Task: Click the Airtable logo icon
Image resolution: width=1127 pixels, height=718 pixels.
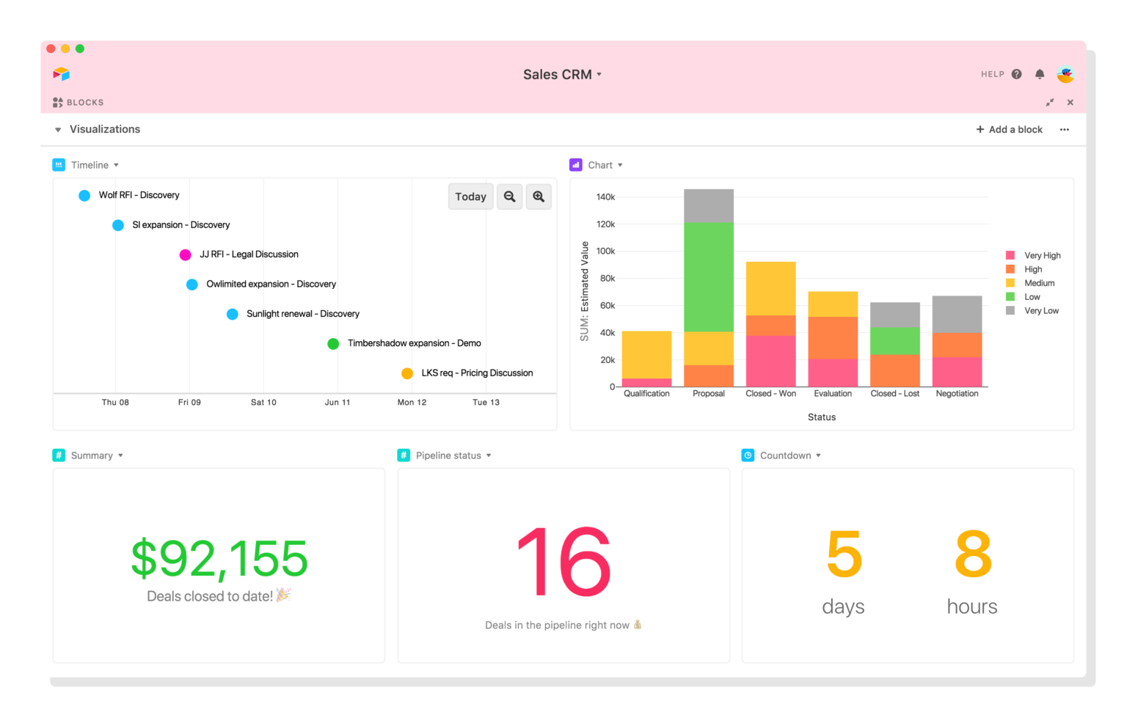Action: coord(62,74)
